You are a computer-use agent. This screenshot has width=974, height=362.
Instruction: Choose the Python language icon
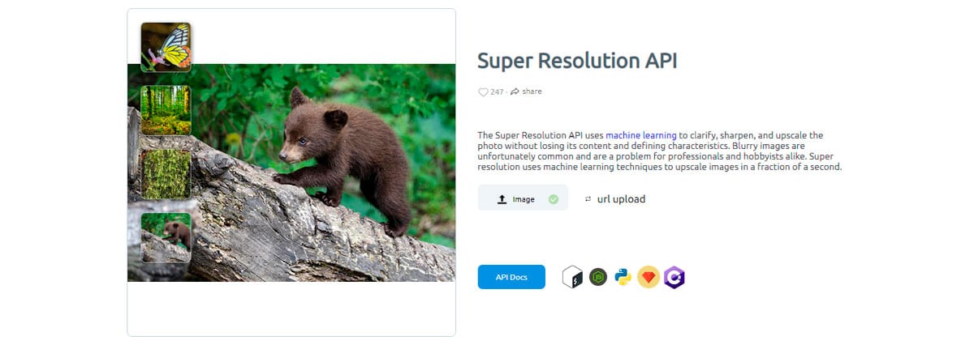tap(623, 278)
